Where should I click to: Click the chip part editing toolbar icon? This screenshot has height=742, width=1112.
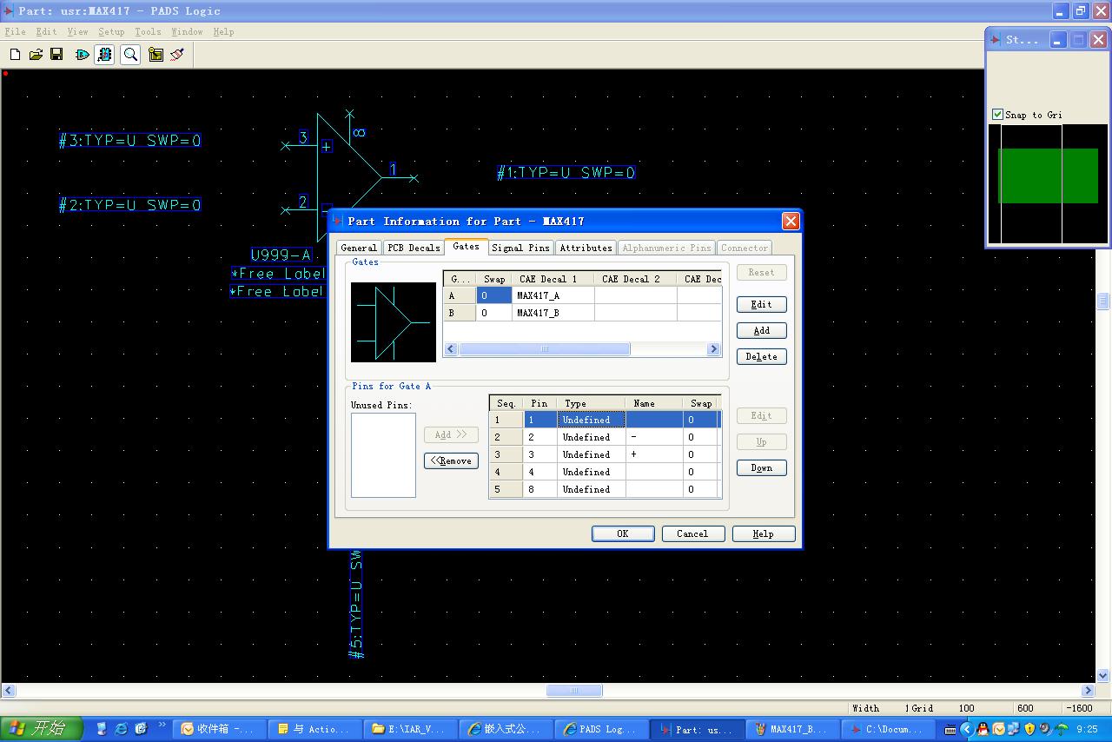[x=105, y=55]
